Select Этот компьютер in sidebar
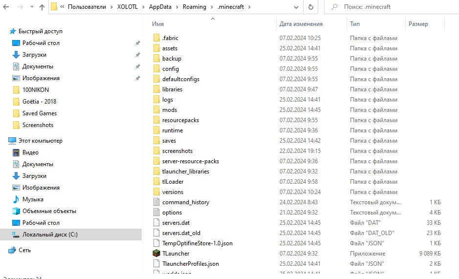The height and width of the screenshot is (279, 459). 41,141
